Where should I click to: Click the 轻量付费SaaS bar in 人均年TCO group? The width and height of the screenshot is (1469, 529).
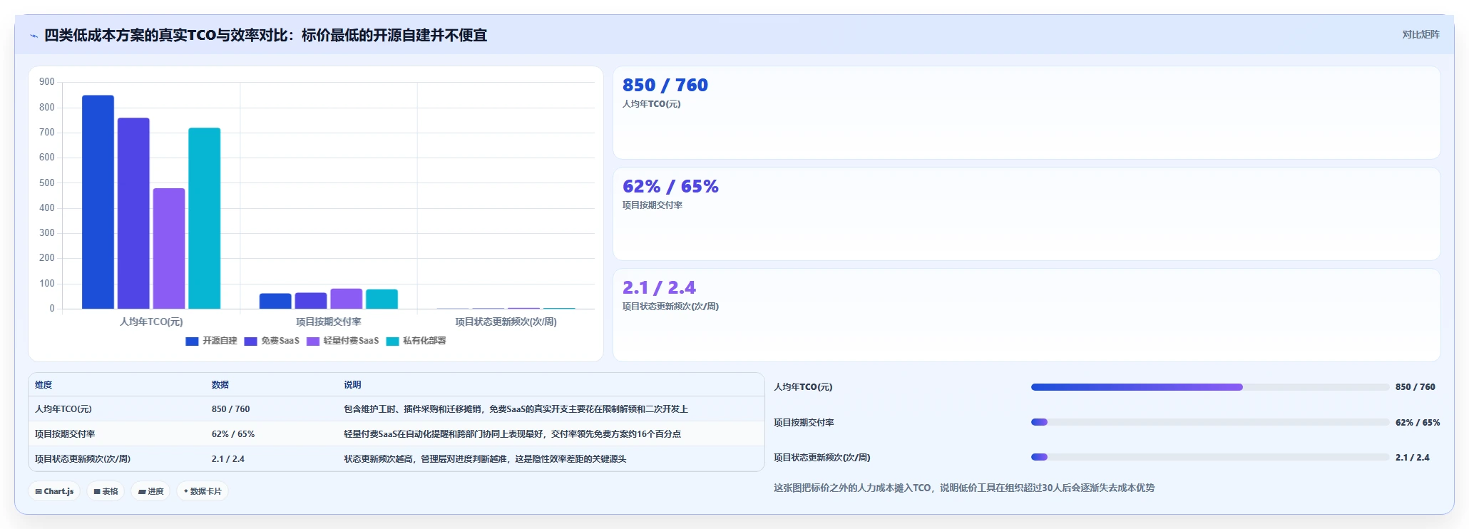(169, 248)
